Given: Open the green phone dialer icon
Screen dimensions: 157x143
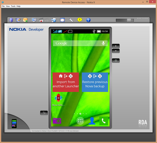Looking at the screenshot, I should coord(104,121).
